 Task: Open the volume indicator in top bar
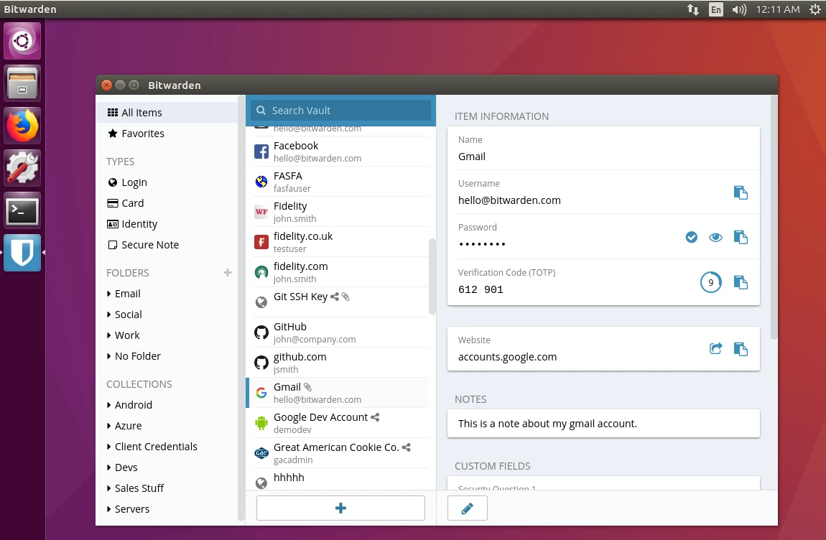tap(739, 9)
